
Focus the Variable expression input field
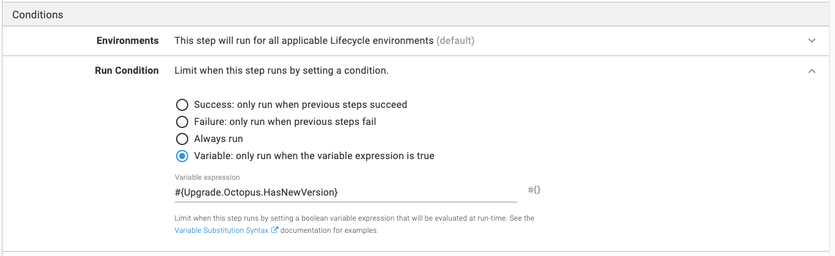click(x=345, y=193)
